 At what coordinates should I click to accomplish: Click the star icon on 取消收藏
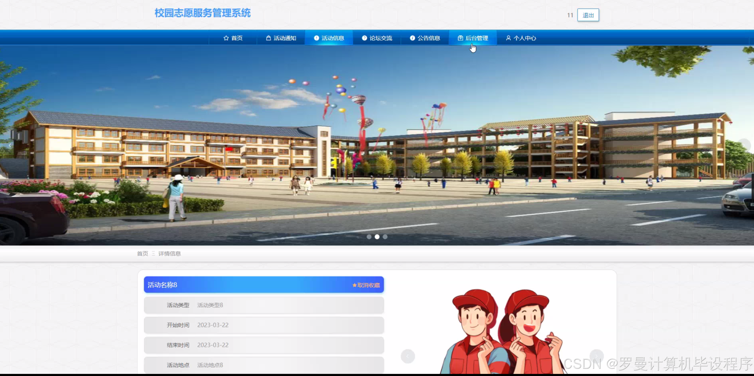[354, 285]
